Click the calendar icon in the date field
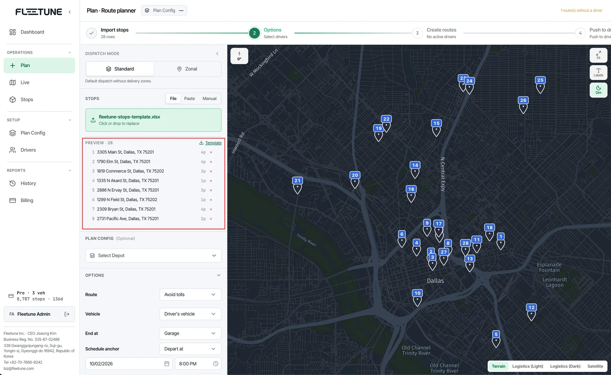This screenshot has height=375, width=611. click(167, 364)
